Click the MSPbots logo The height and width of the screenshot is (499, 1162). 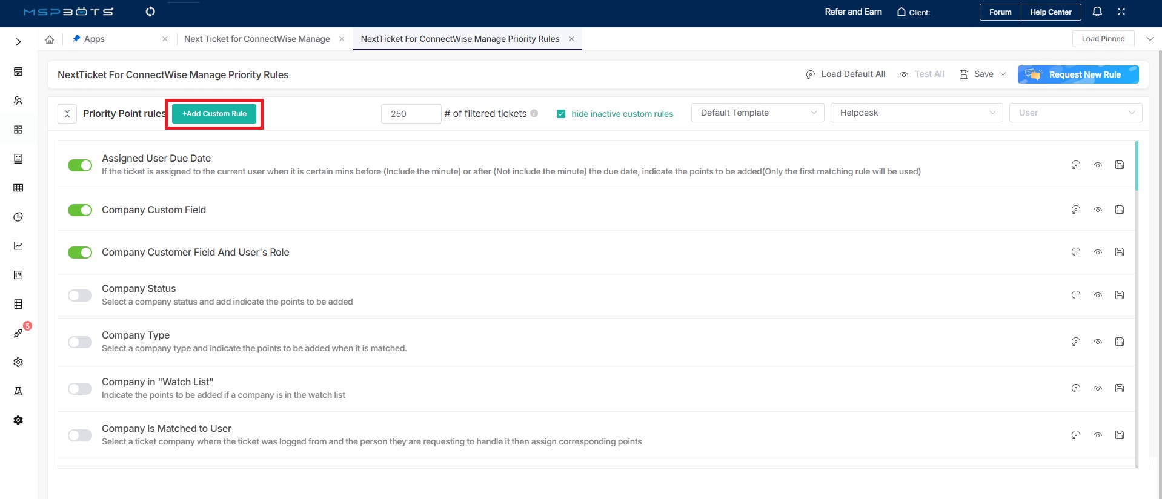coord(68,12)
